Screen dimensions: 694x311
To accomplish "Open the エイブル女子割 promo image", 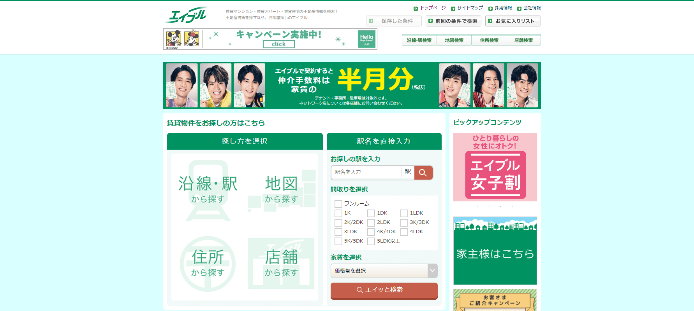I will [x=495, y=167].
